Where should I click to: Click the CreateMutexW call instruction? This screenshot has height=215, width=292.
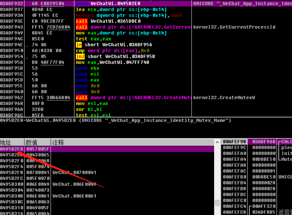(x=133, y=98)
